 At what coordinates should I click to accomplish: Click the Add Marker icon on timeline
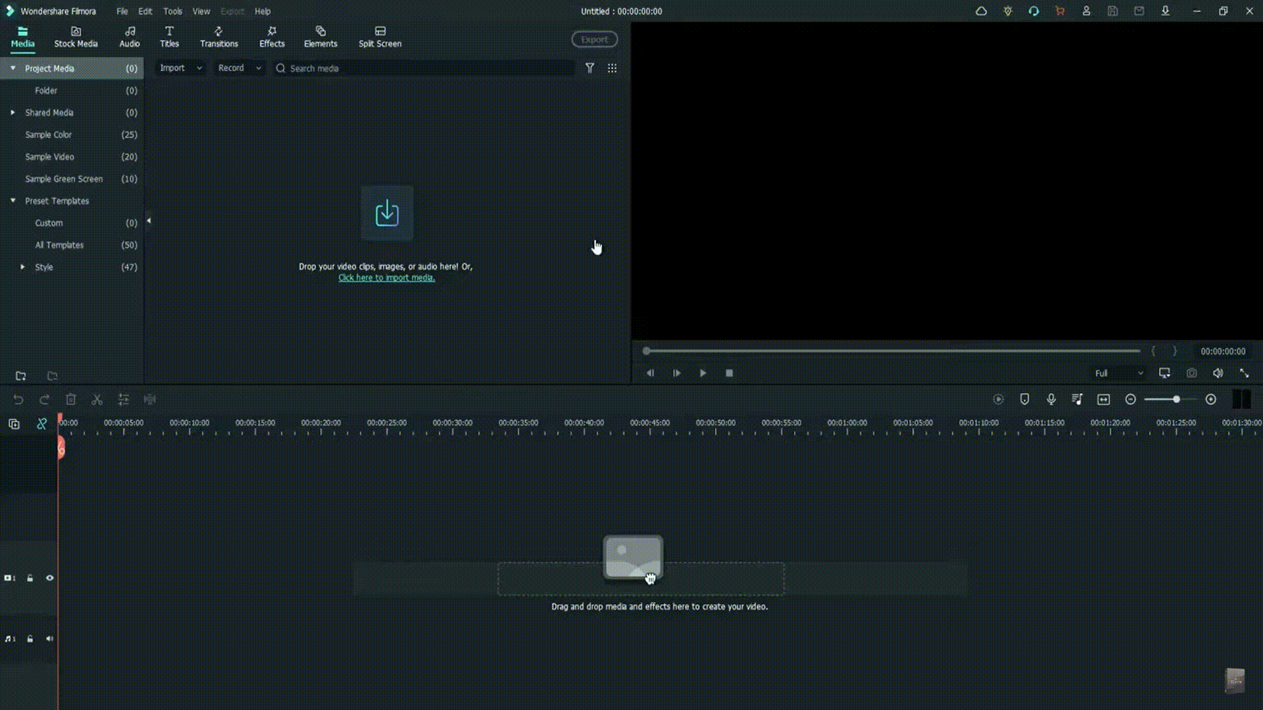pyautogui.click(x=1024, y=400)
